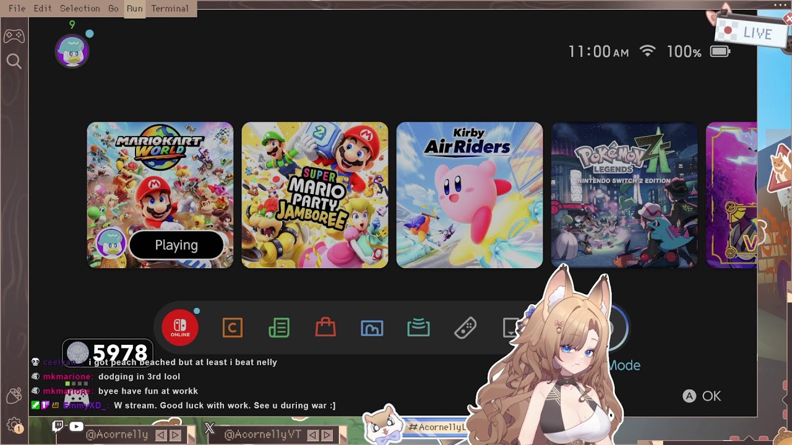Click the Twitch logo in the footer
The width and height of the screenshot is (792, 445).
58,426
